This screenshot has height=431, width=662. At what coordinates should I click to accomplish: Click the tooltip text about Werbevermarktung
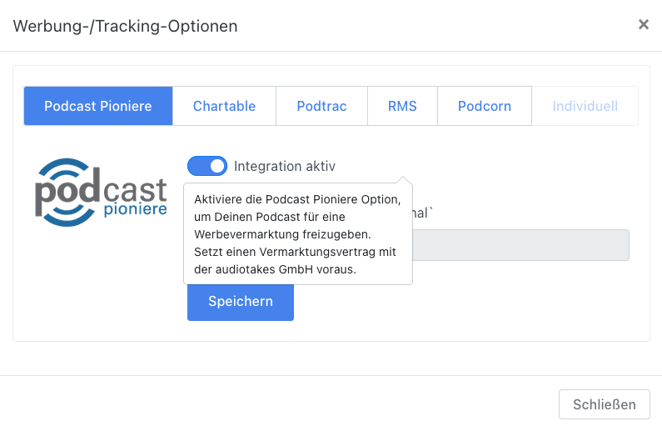click(x=297, y=234)
